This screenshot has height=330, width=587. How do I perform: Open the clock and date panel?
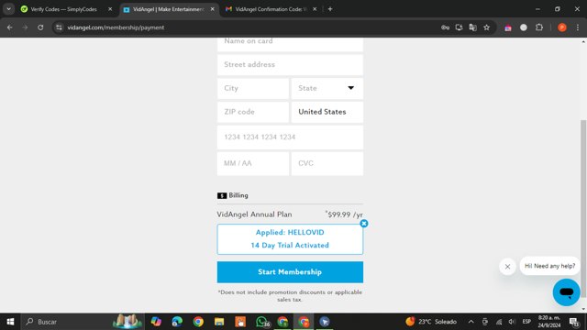click(549, 322)
